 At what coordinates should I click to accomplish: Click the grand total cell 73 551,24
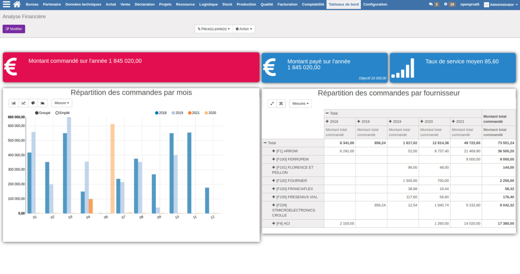pos(499,143)
